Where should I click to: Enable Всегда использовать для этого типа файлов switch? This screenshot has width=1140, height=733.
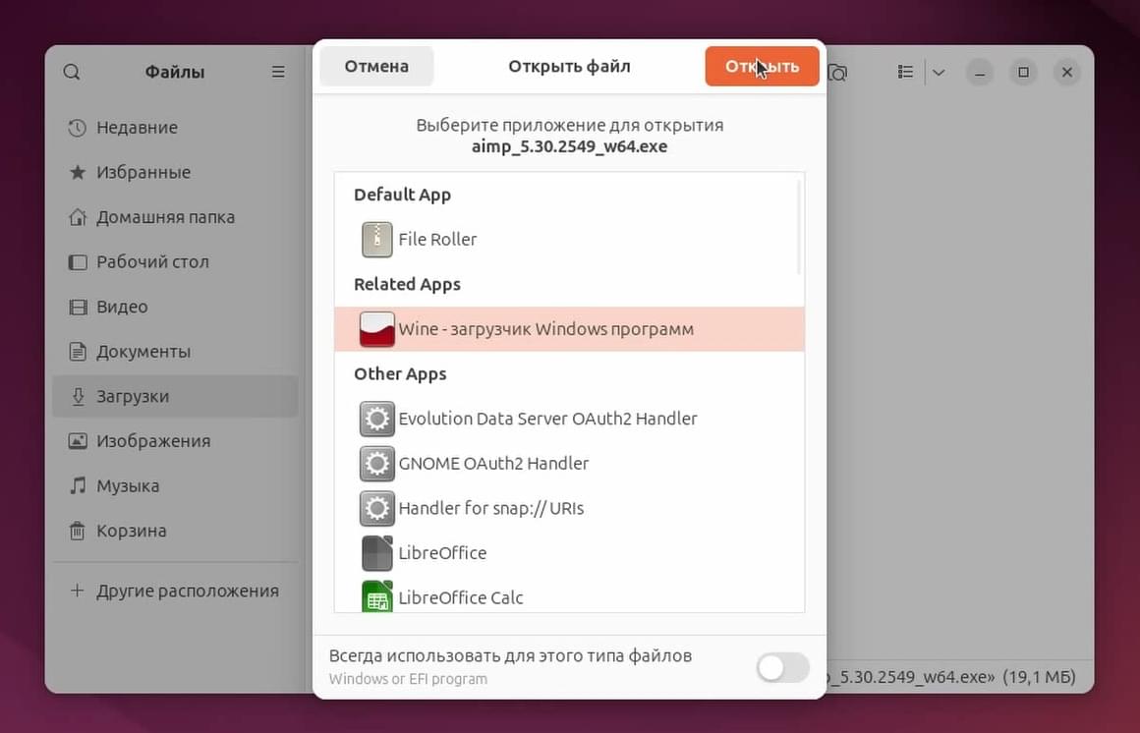(782, 667)
